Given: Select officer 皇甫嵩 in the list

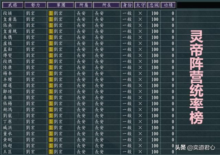Looking at the screenshot, I should pos(10,19).
